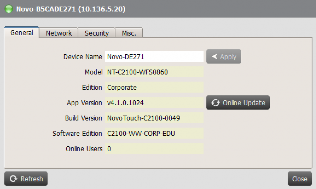Click the Device Name input field
The height and width of the screenshot is (189, 316).
coord(154,57)
